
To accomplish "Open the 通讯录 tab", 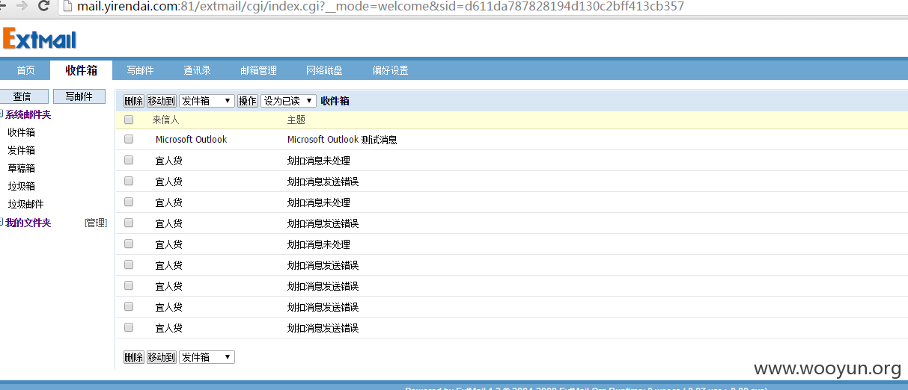I will (197, 70).
